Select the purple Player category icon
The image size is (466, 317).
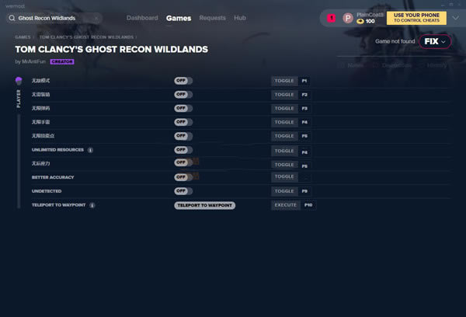pos(19,81)
